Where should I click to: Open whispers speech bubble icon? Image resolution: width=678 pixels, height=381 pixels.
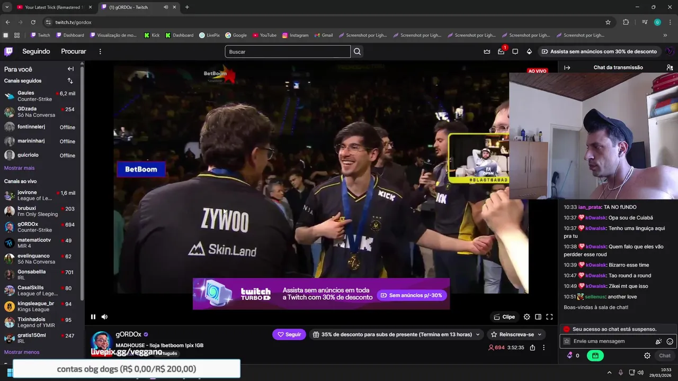tap(515, 51)
